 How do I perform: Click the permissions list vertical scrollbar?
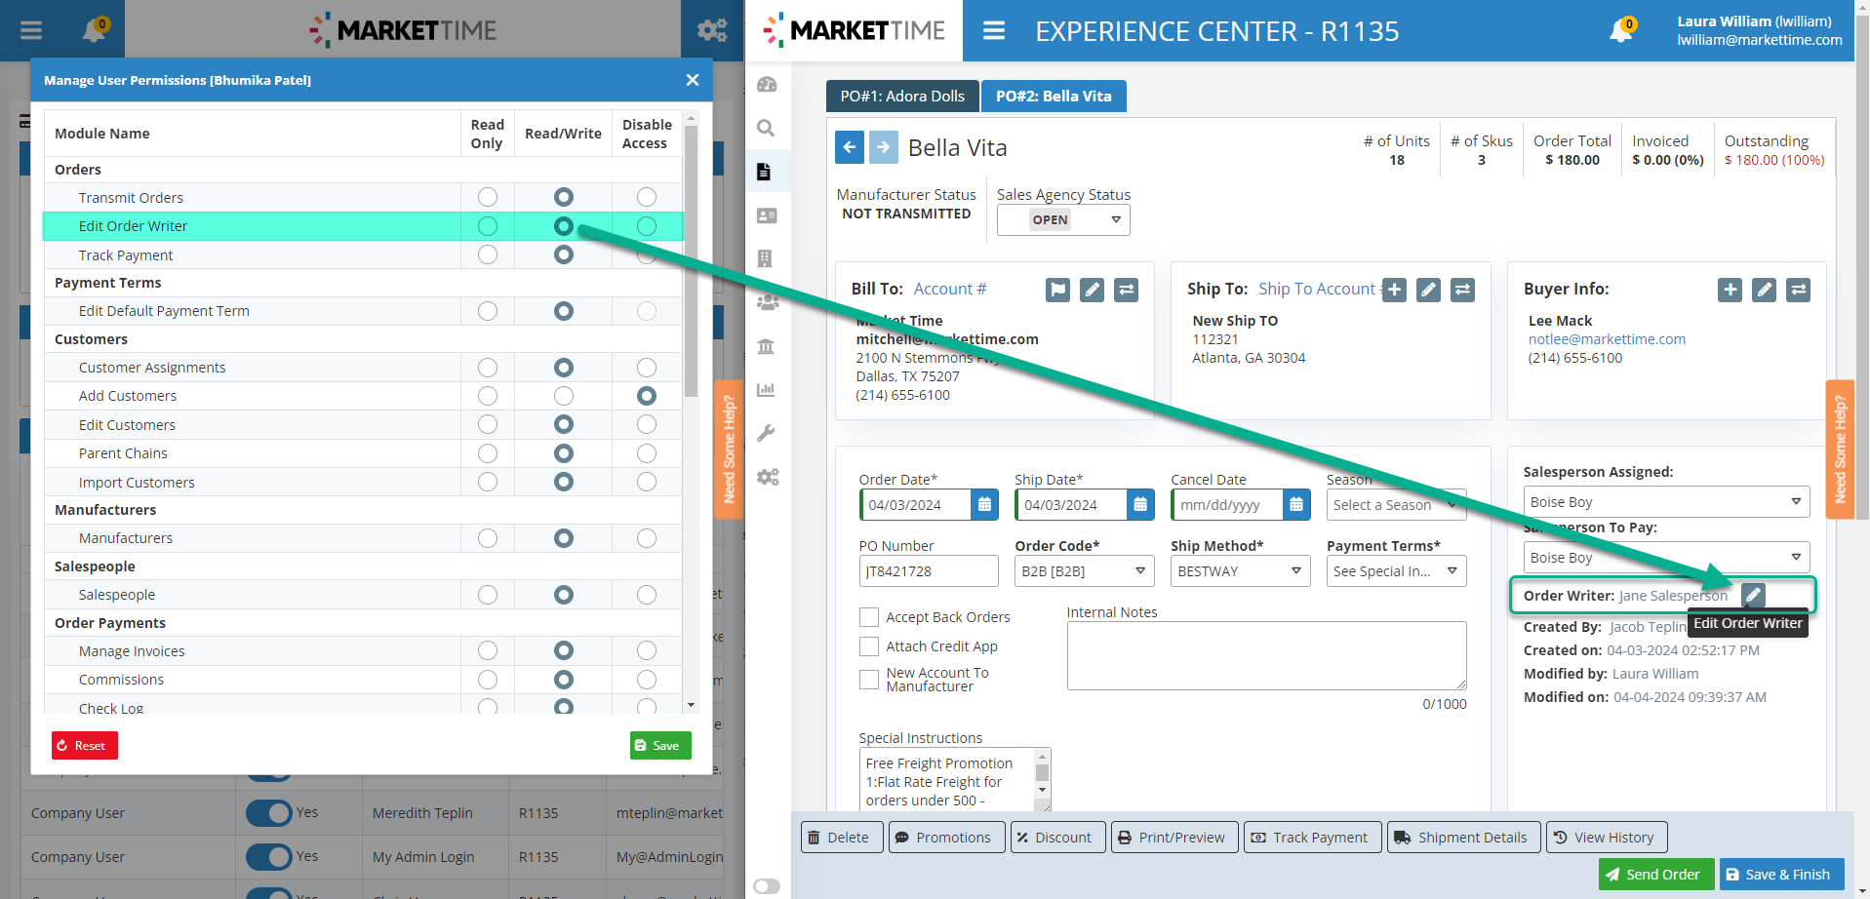[691, 263]
